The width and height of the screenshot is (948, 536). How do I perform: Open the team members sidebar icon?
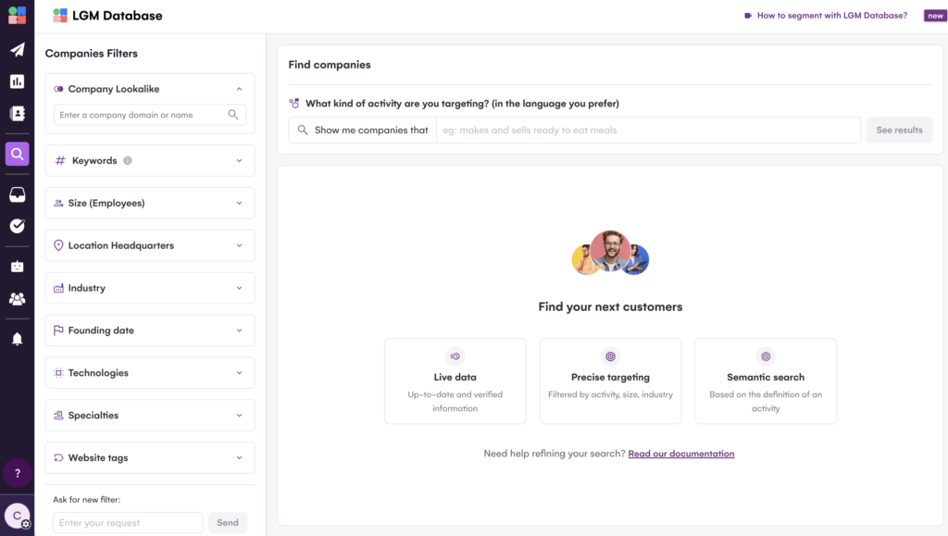point(17,299)
